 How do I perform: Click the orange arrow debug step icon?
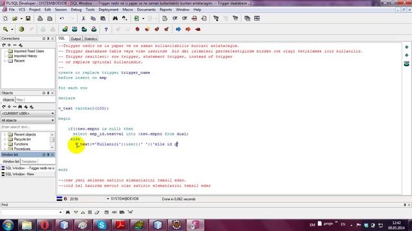188,29
